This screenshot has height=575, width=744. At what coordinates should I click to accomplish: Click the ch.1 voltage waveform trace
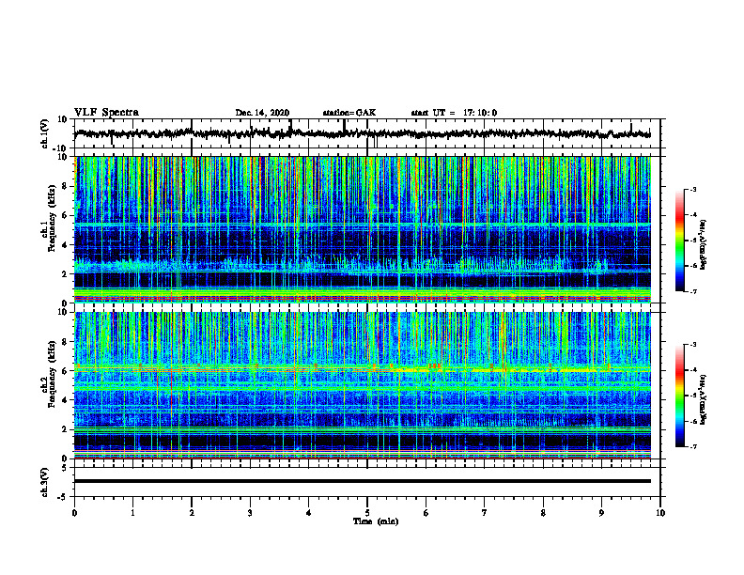click(362, 133)
